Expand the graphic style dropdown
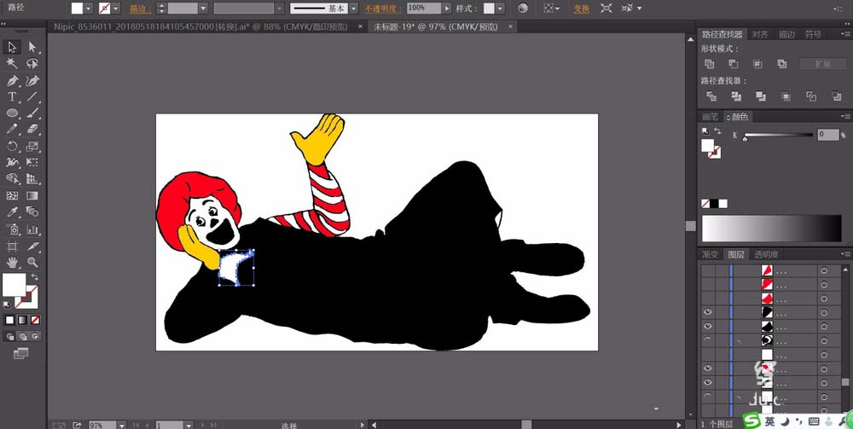 [x=501, y=8]
